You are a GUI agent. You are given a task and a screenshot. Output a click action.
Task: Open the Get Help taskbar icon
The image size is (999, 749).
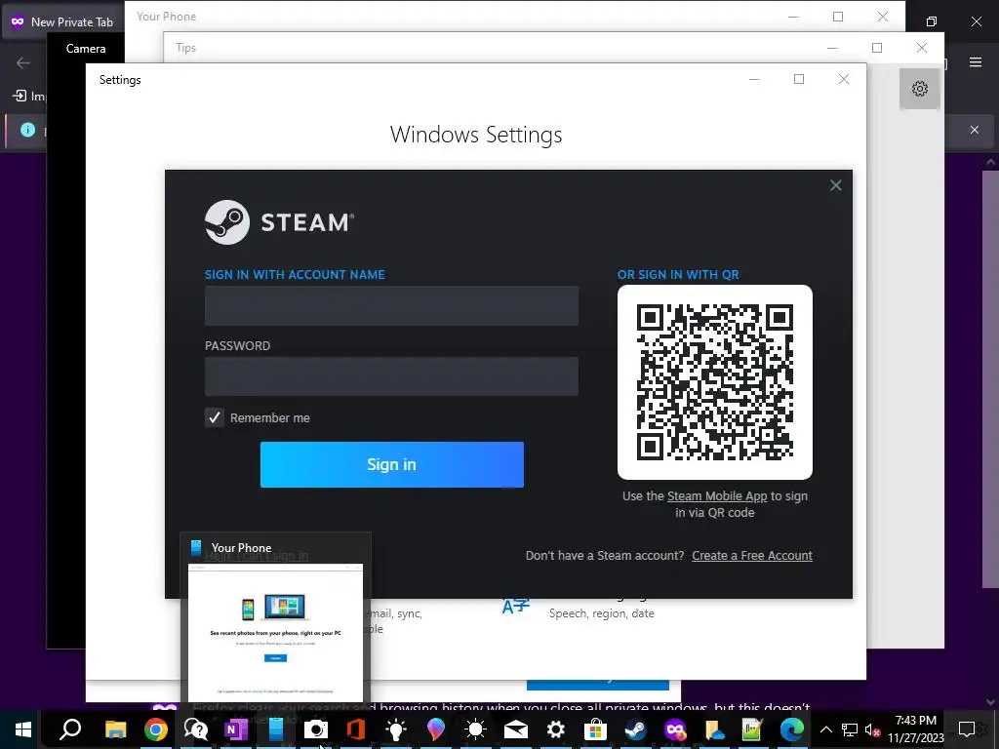tap(195, 729)
